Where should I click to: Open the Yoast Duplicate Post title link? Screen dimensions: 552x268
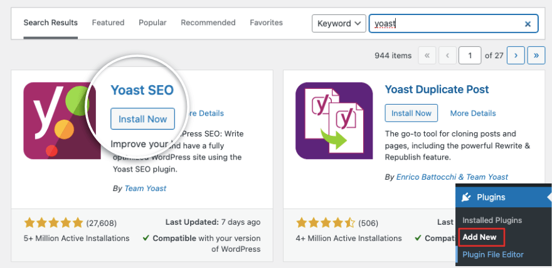click(x=437, y=89)
